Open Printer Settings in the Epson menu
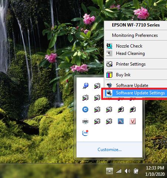Image resolution: width=167 pixels, height=178 pixels. click(136, 64)
